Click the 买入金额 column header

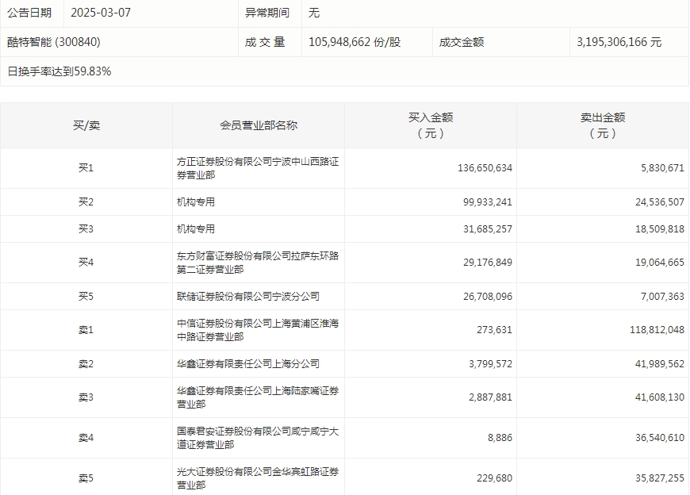pyautogui.click(x=431, y=125)
